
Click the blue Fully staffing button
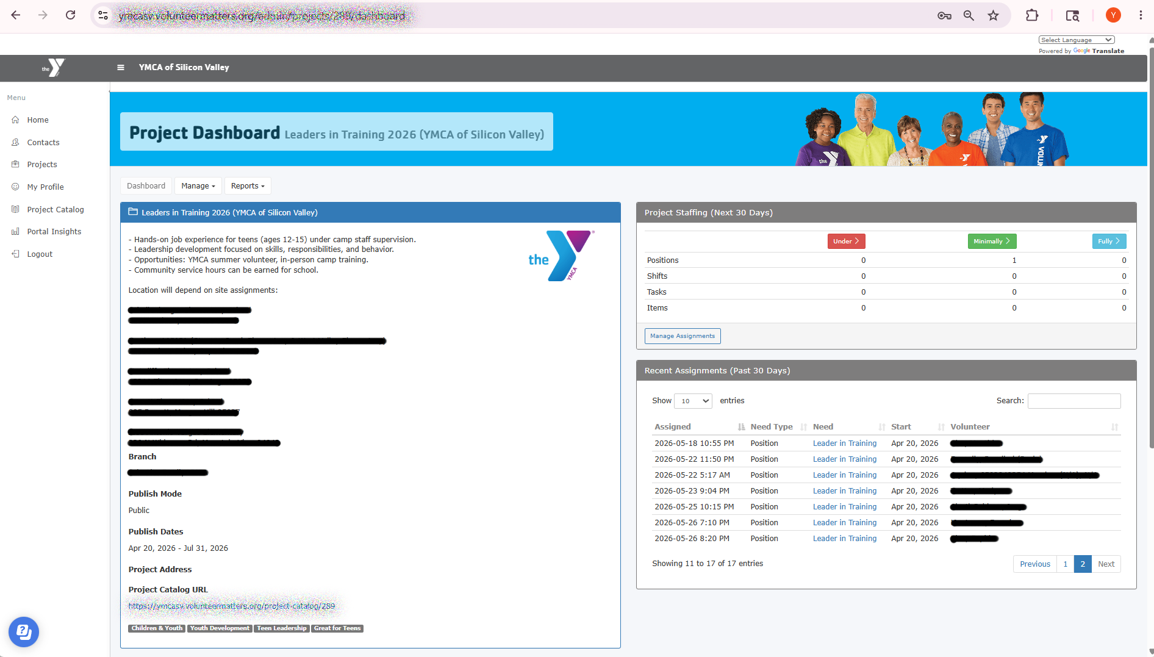[x=1109, y=241]
